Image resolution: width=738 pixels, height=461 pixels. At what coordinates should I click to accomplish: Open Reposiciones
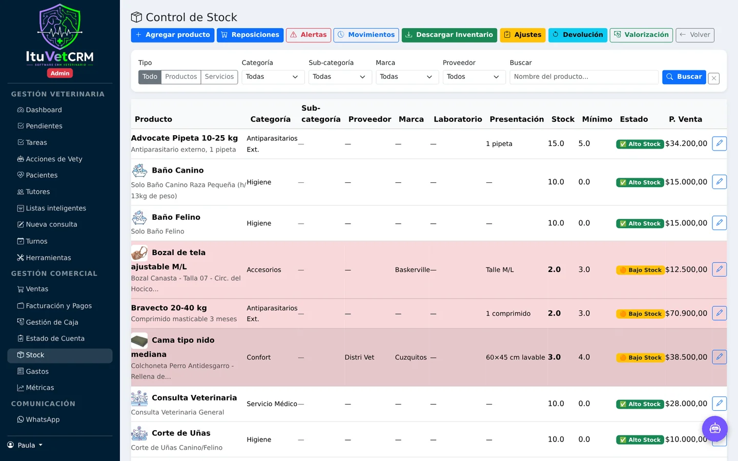[x=250, y=35]
